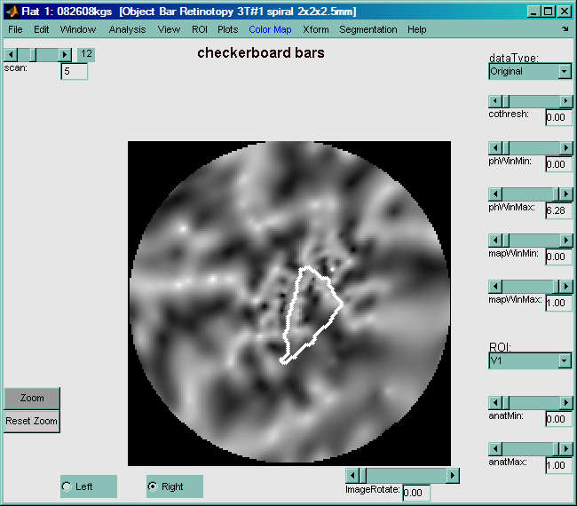
Task: Click the dock arrow icon in menu bar
Action: coord(565,29)
